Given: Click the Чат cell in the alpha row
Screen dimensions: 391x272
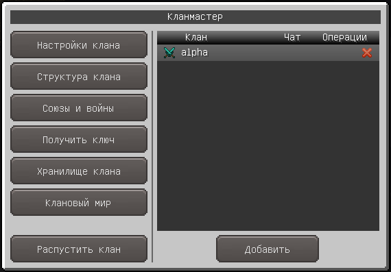Looking at the screenshot, I should tap(292, 53).
